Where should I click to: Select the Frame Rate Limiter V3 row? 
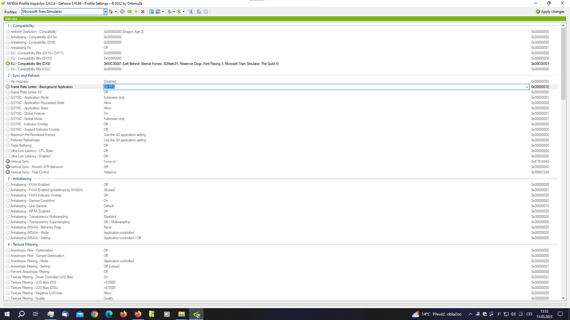[x=26, y=92]
